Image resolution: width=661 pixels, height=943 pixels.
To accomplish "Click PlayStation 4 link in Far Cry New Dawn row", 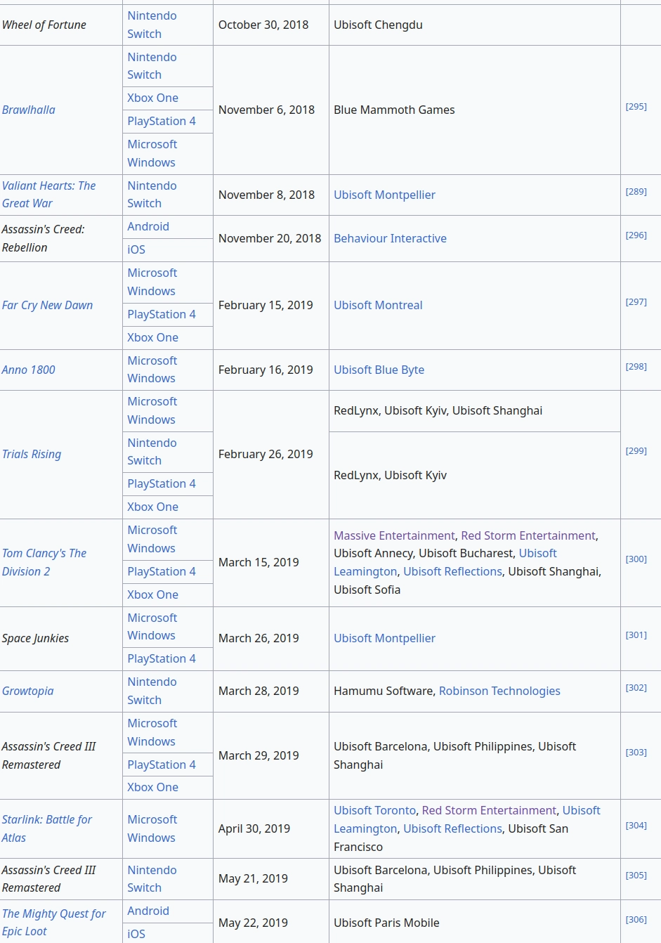I will [x=162, y=314].
